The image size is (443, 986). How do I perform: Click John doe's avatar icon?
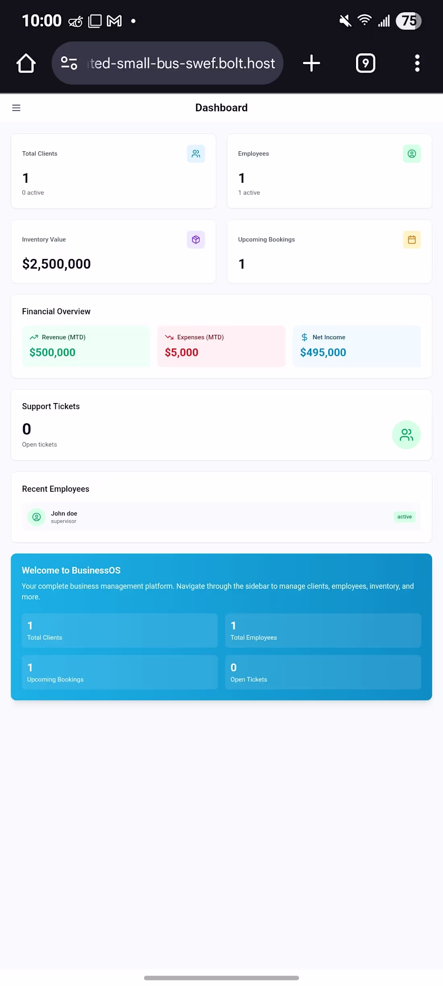tap(36, 517)
